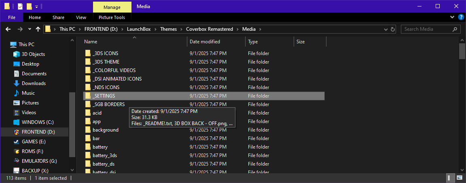Select This PC in navigation pane
Image resolution: width=466 pixels, height=183 pixels.
click(26, 45)
